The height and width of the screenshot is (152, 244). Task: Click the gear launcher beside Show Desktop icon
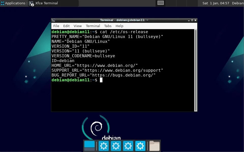tap(104, 146)
